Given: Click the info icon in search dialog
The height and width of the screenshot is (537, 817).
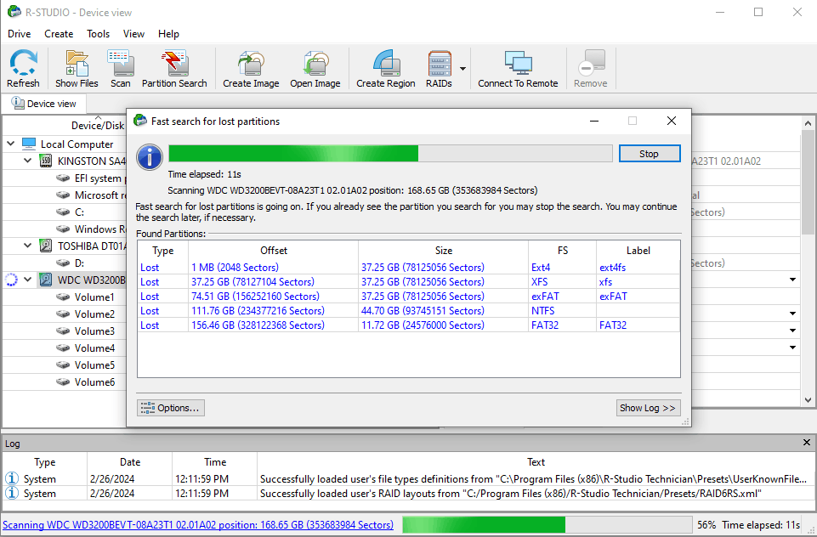Looking at the screenshot, I should coord(150,157).
